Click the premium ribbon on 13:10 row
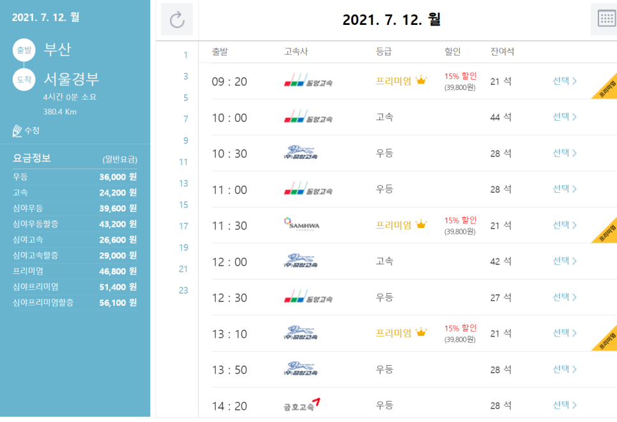Image resolution: width=617 pixels, height=422 pixels. click(604, 338)
